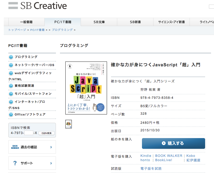Image resolution: width=214 pixels, height=173 pixels.
Task: Switch to the SB文庫 tab
Action: point(99,22)
